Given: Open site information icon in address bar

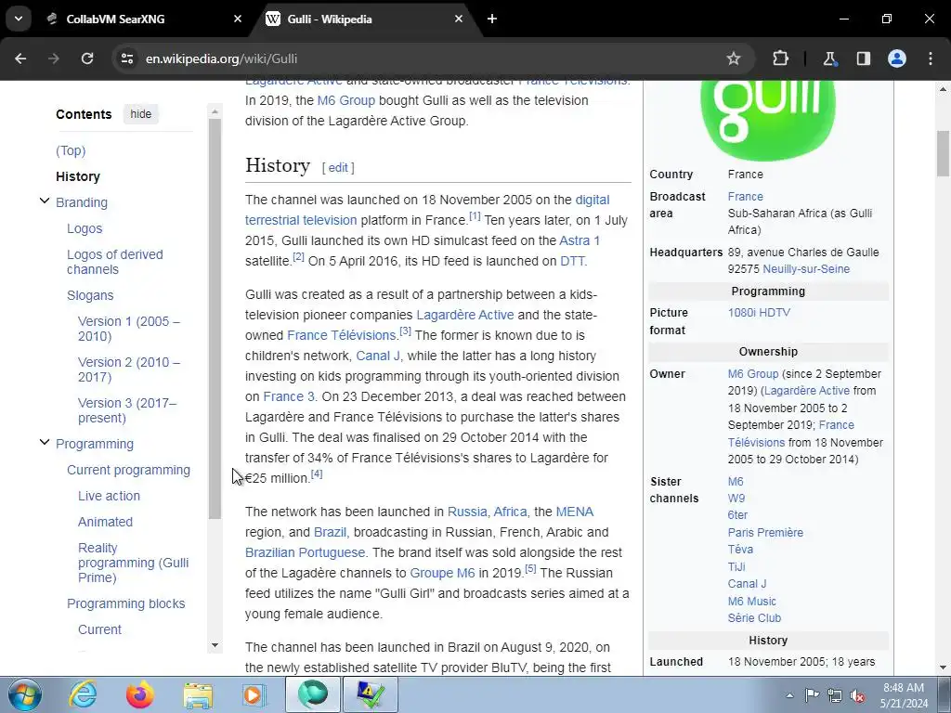Looking at the screenshot, I should (x=127, y=58).
